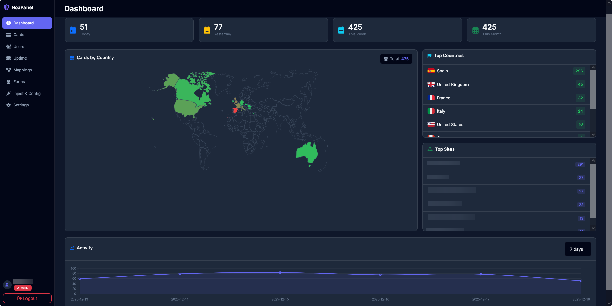Click the Mappings icon in the sidebar
Viewport: 612px width, 306px height.
(x=8, y=70)
